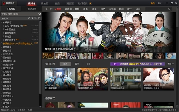Click the sidebar list refresh icon

(x=29, y=18)
